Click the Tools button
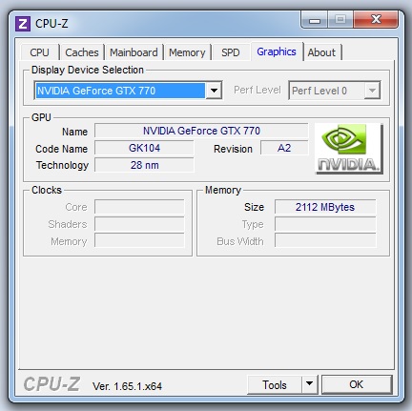 pyautogui.click(x=275, y=385)
